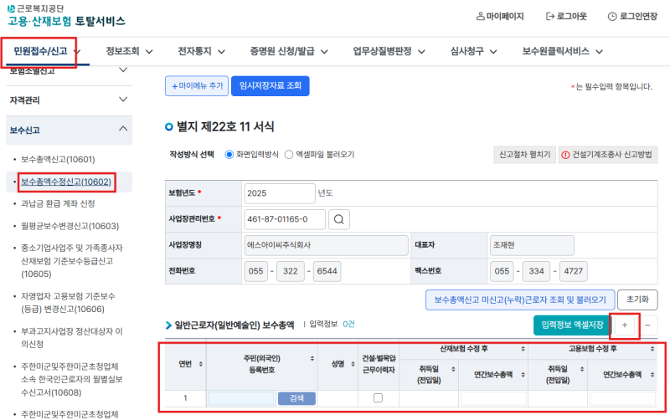
Task: Sort 산재보험 수정 후 header arrows
Action: (x=523, y=349)
